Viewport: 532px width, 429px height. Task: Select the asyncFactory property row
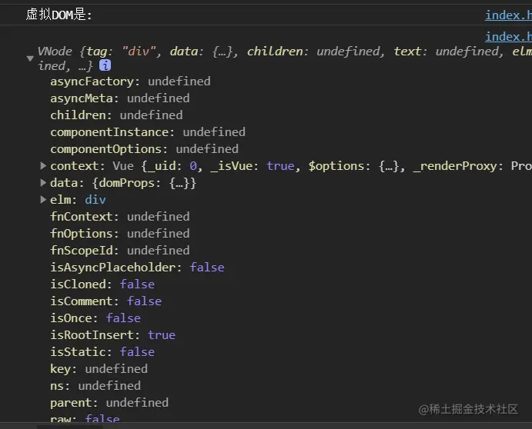tap(129, 81)
